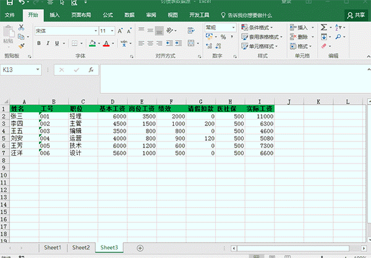Screen dimensions: 371x258
Task: Click the AutoSum sigma icon
Action: tap(323, 27)
